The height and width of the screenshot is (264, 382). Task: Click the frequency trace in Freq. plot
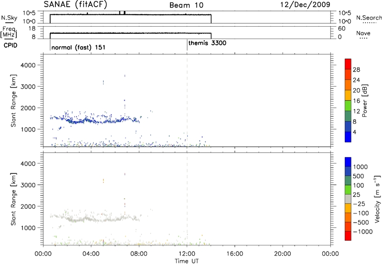[130, 33]
